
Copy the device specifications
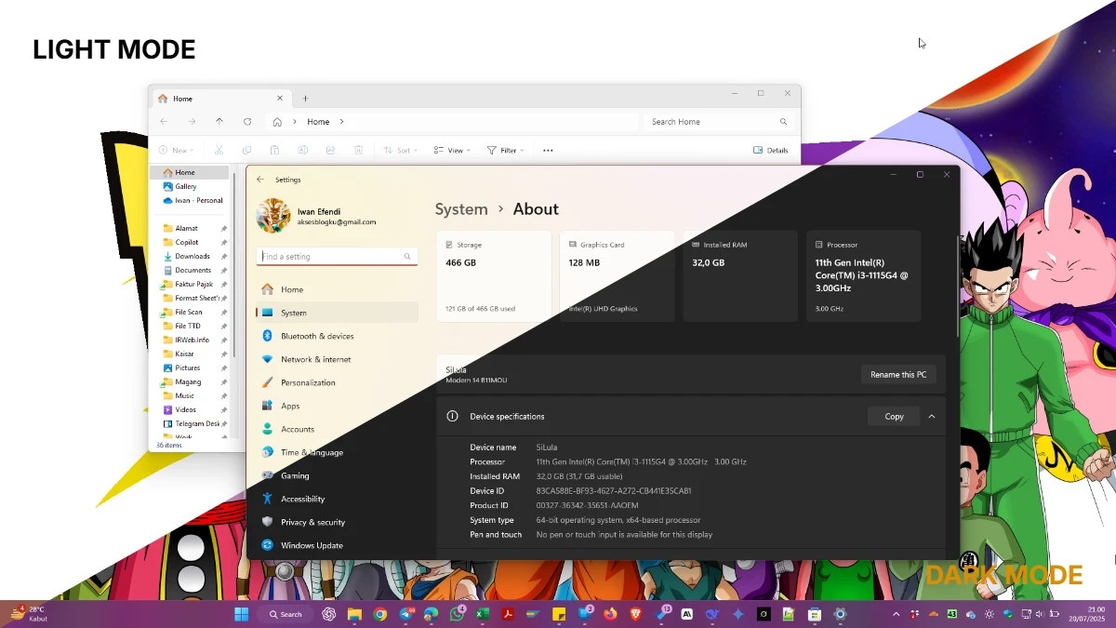pyautogui.click(x=894, y=417)
